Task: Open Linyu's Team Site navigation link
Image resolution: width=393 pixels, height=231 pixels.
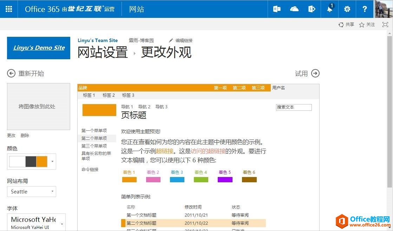Action: [98, 41]
